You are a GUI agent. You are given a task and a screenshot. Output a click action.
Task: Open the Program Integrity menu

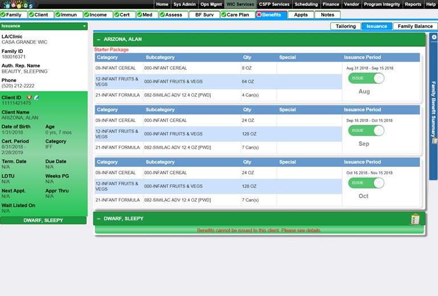pos(381,4)
